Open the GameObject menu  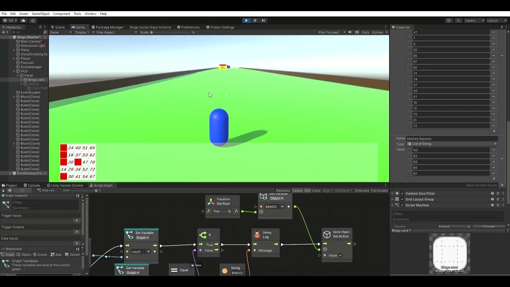[x=41, y=14]
